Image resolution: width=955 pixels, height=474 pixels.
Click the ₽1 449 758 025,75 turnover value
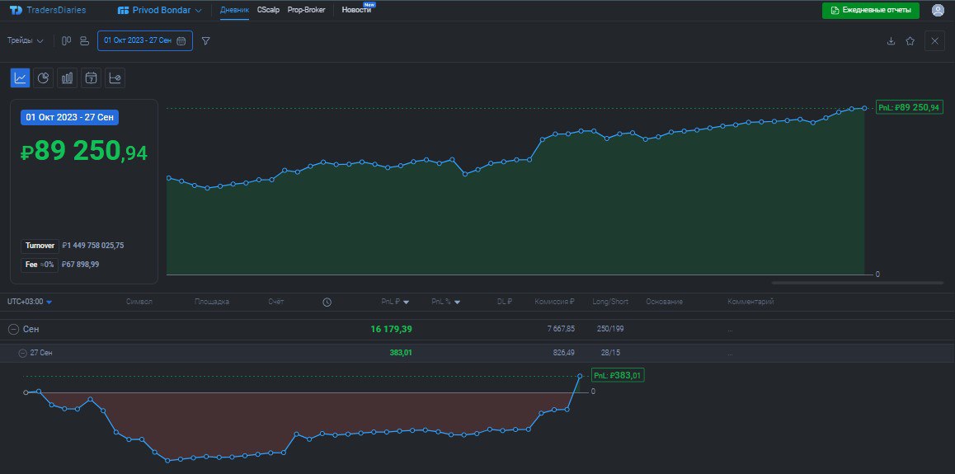pyautogui.click(x=93, y=246)
